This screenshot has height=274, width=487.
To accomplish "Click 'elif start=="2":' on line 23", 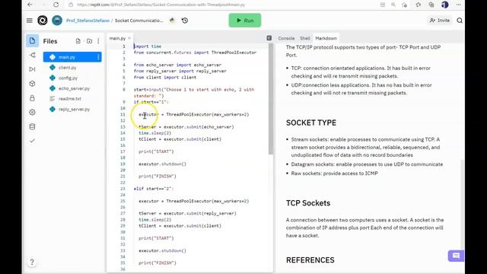I will pyautogui.click(x=154, y=189).
